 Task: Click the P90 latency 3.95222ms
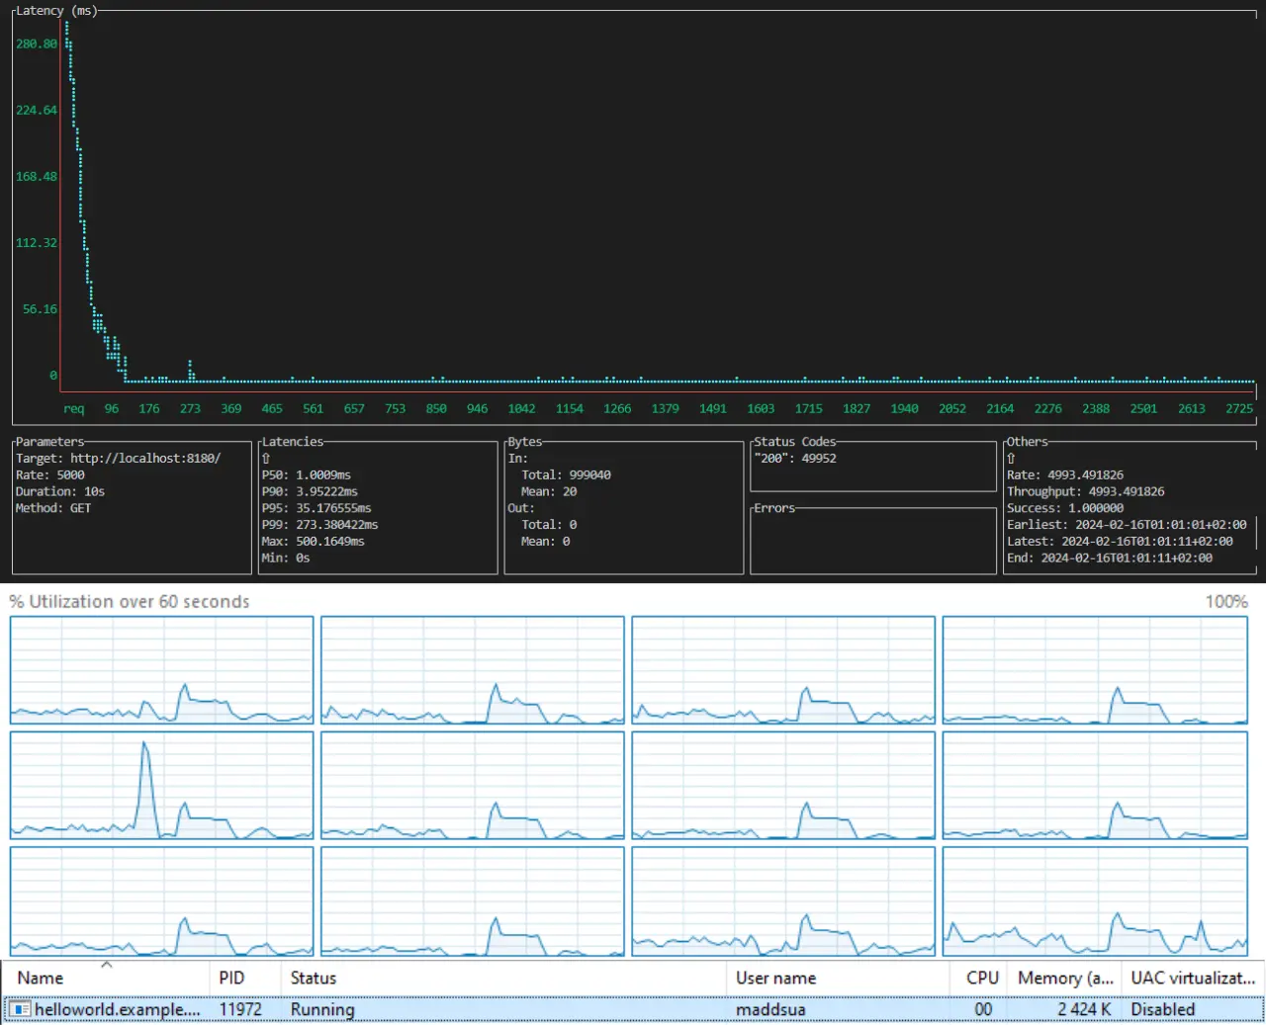point(310,491)
